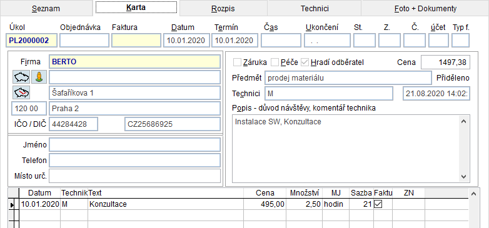Viewport: 489px width, 228px height.
Task: Click the map icon next to the person icon
Action: pos(21,77)
